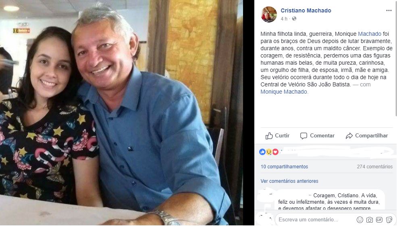Open the 10 compartilhamentos list
The height and width of the screenshot is (227, 397).
point(284,167)
